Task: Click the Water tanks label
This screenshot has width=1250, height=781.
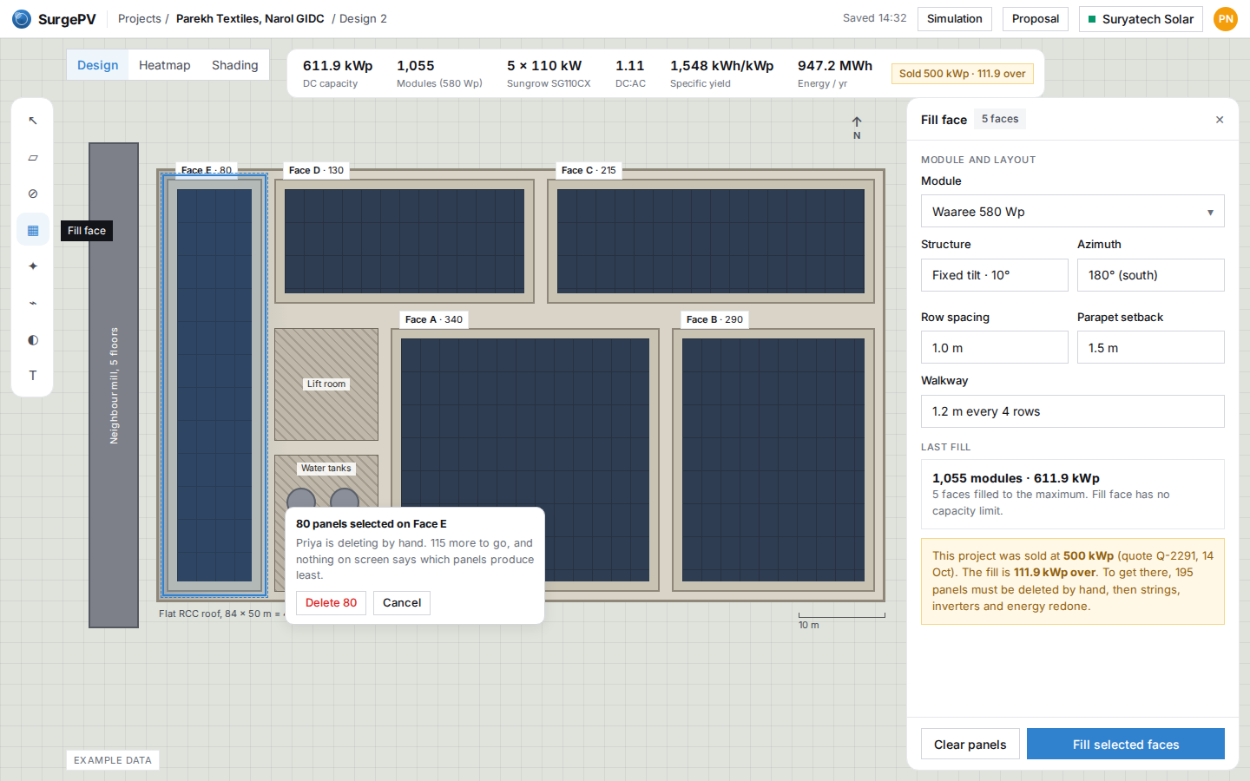Action: coord(326,469)
